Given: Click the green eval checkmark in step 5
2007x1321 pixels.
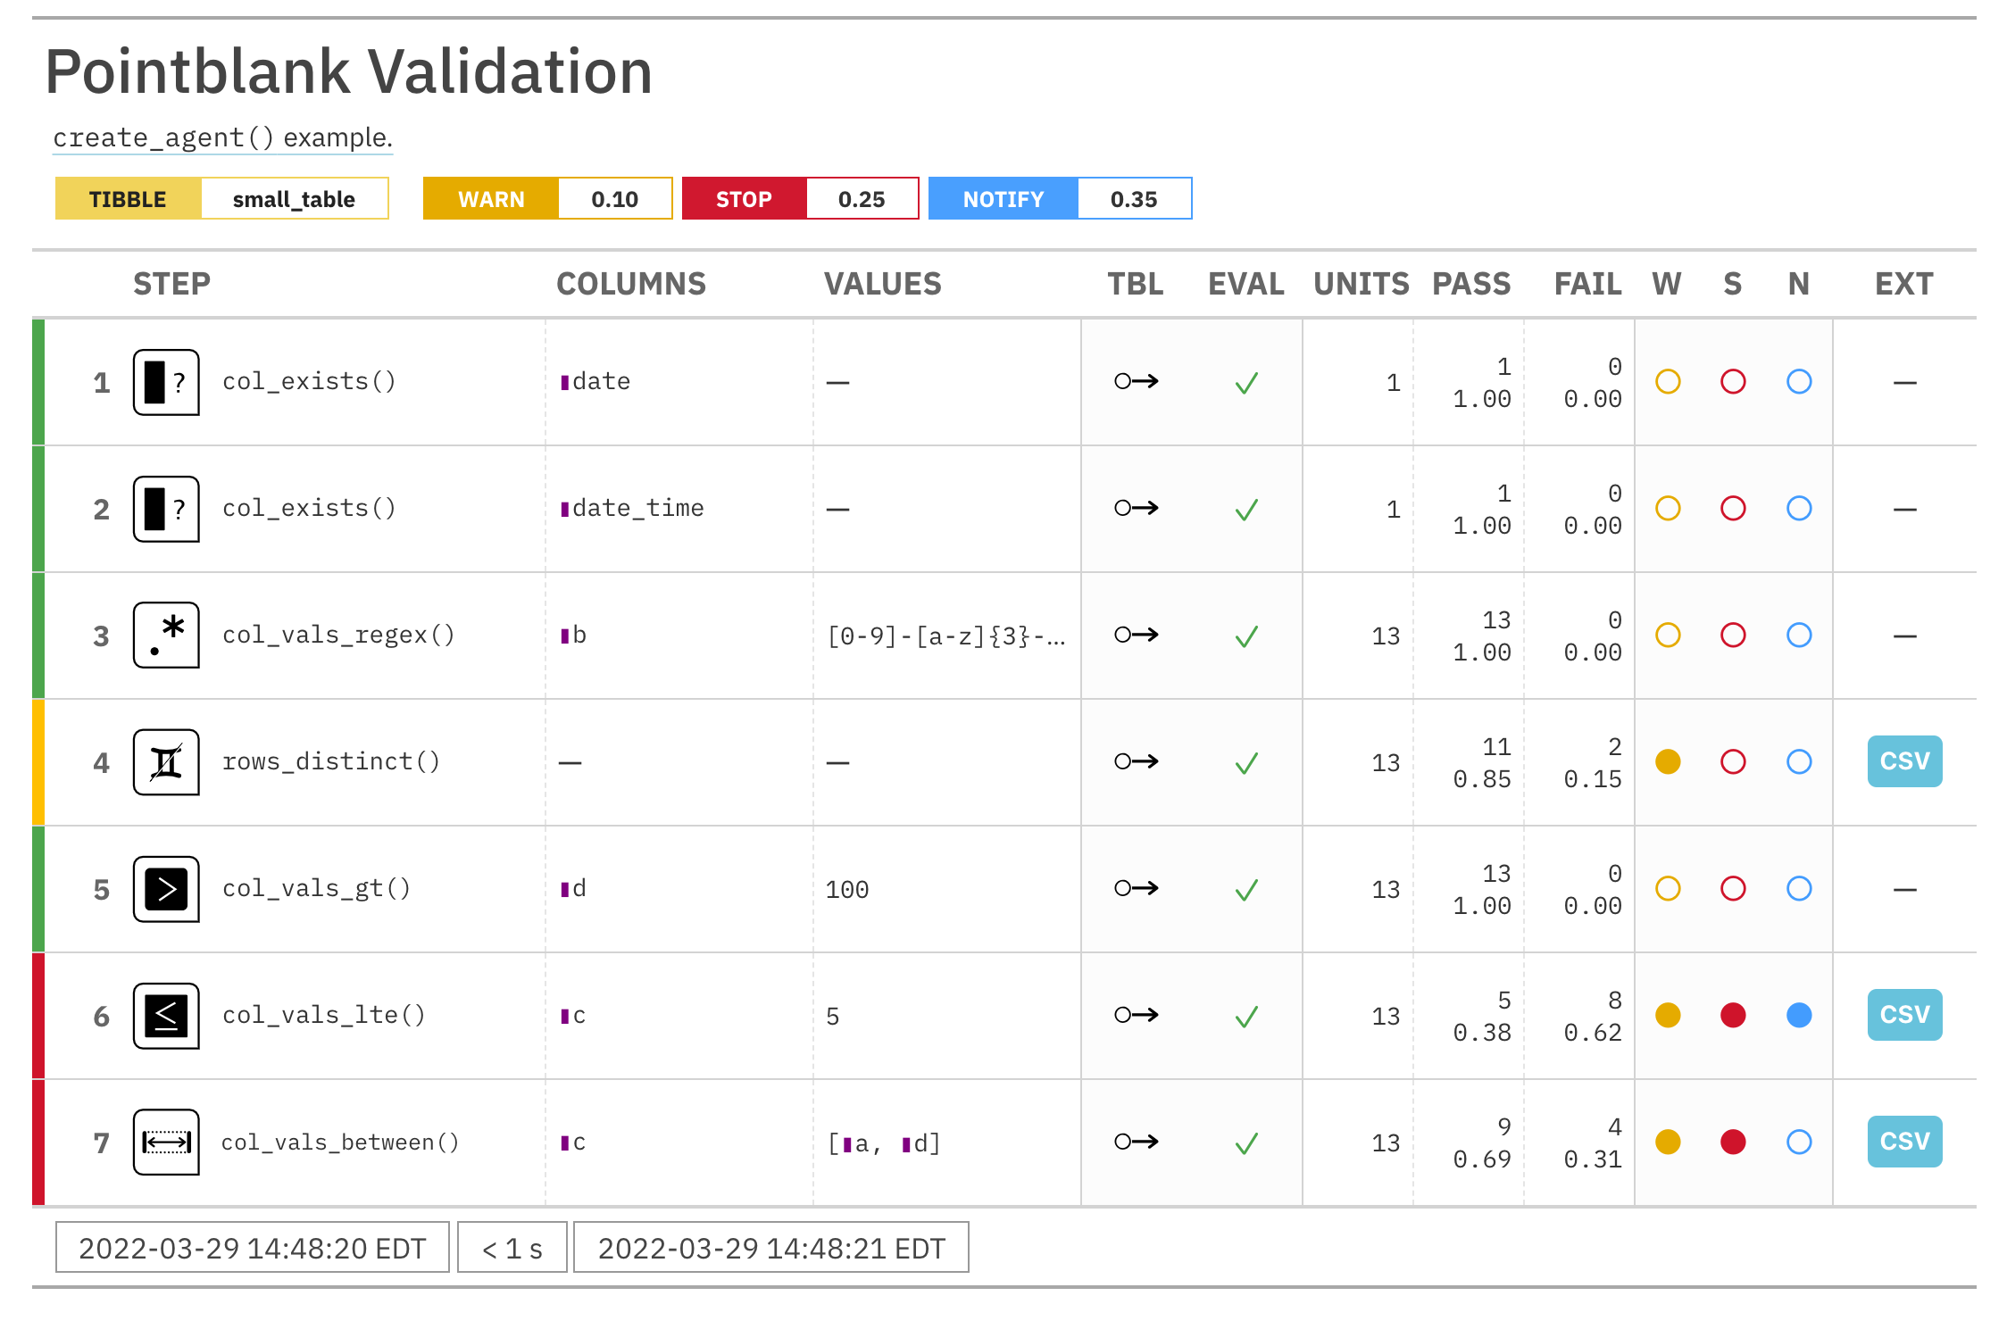Looking at the screenshot, I should [x=1246, y=890].
